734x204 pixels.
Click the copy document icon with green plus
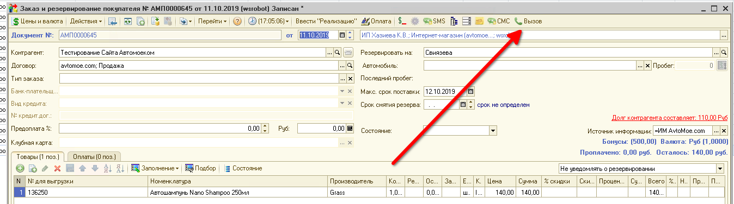point(140,21)
